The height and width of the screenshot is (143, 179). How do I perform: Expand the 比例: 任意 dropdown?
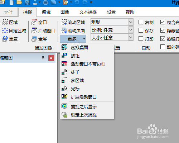click(x=131, y=30)
